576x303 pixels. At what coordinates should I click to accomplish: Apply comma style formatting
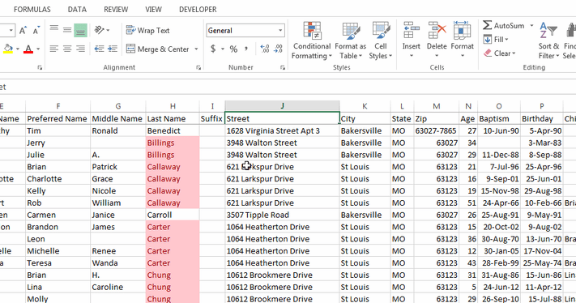(246, 48)
